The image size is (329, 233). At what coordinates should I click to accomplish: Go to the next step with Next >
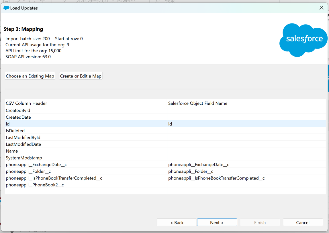tap(217, 222)
